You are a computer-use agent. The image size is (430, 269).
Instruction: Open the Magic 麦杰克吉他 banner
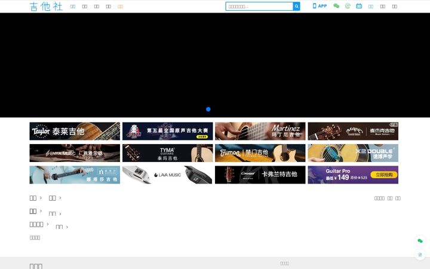tap(353, 131)
